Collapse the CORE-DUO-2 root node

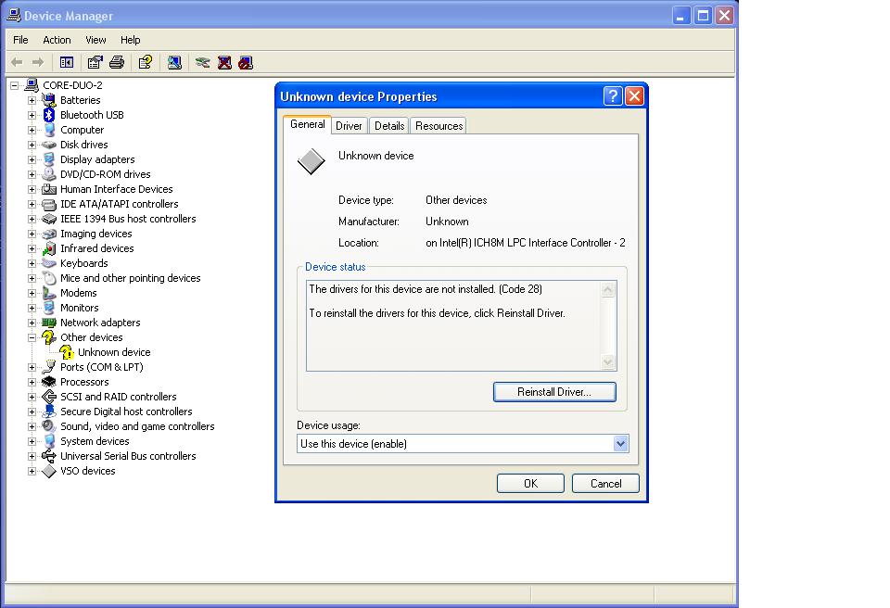(14, 85)
